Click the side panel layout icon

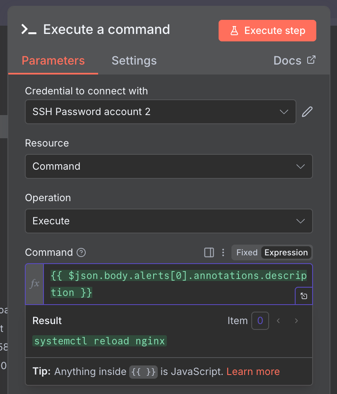tap(209, 252)
